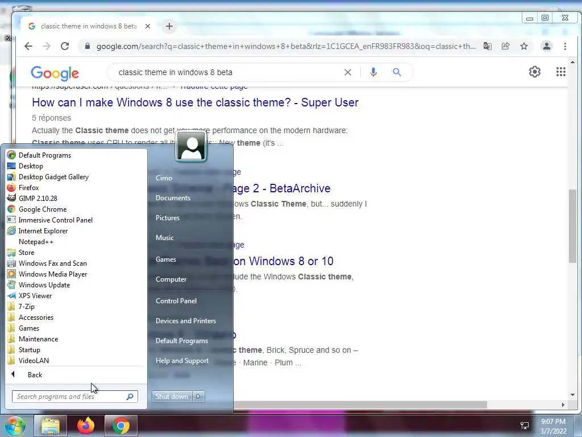The width and height of the screenshot is (582, 437).
Task: Close the classic theme search tab
Action: pos(147,26)
